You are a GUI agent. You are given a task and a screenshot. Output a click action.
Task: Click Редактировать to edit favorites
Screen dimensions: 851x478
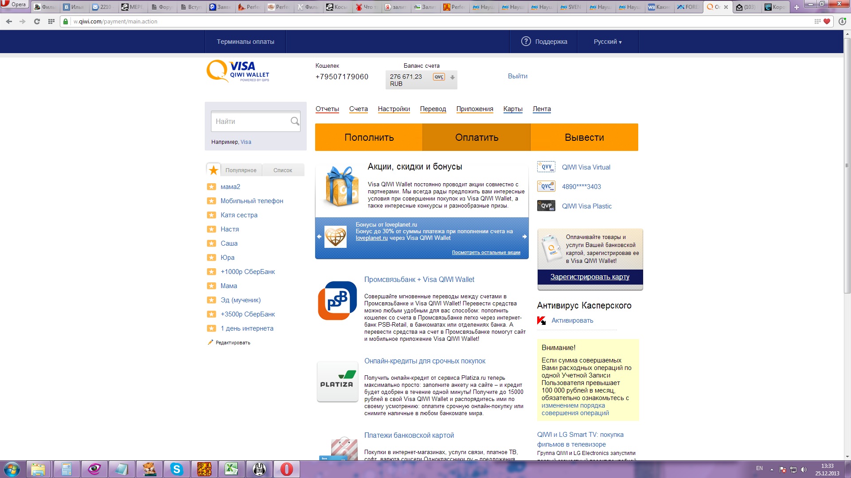pyautogui.click(x=233, y=343)
